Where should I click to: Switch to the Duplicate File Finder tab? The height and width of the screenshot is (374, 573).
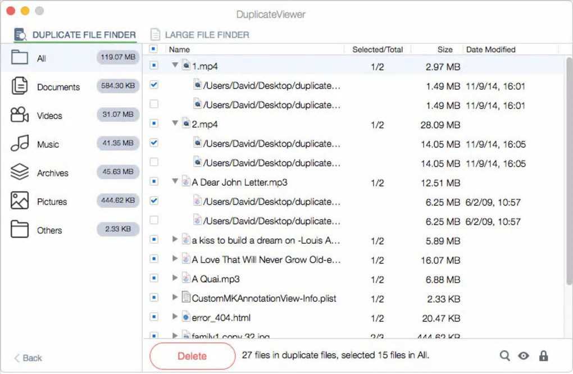[75, 35]
